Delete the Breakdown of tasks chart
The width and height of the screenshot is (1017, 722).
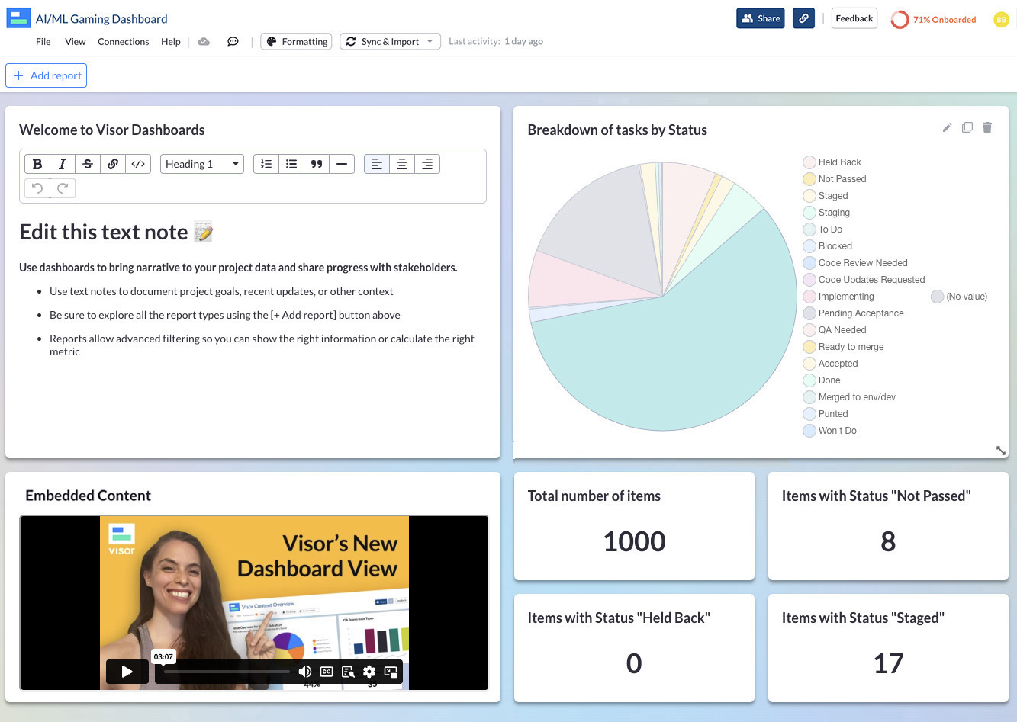pos(987,128)
